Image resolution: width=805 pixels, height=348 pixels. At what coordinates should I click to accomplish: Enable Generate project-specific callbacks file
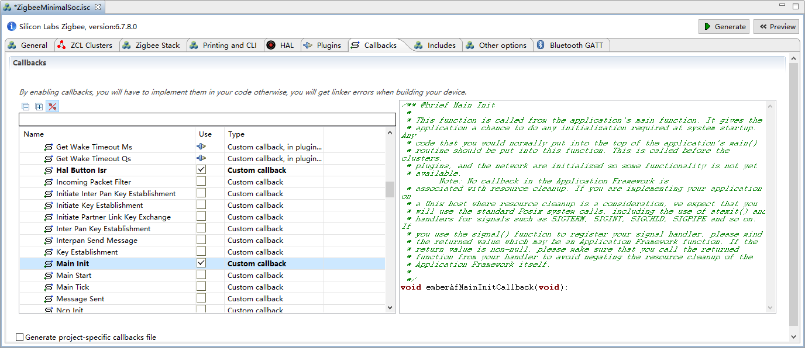point(20,337)
